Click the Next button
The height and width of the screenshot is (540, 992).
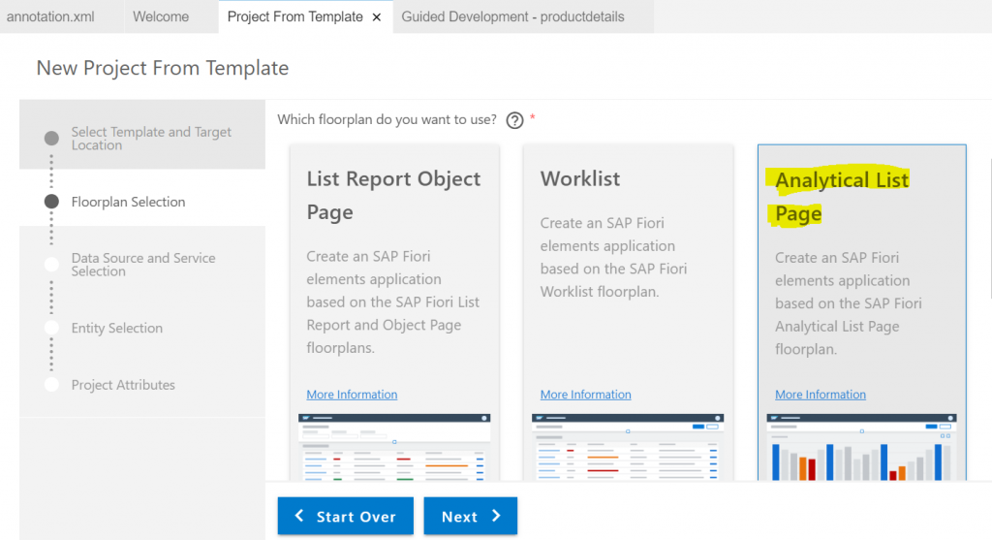[470, 516]
